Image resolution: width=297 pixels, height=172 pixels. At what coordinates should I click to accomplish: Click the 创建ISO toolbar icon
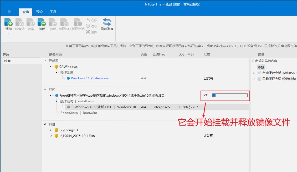click(64, 22)
